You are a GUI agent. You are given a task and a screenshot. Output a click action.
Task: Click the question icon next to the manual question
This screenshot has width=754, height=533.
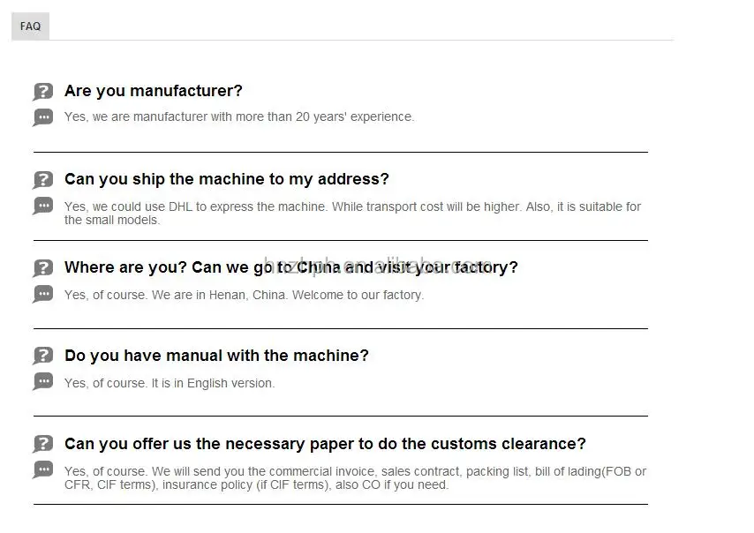point(42,356)
